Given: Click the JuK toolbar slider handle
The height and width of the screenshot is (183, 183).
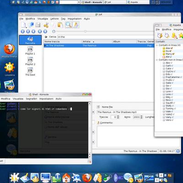Looking at the screenshot, I should pos(86,32).
